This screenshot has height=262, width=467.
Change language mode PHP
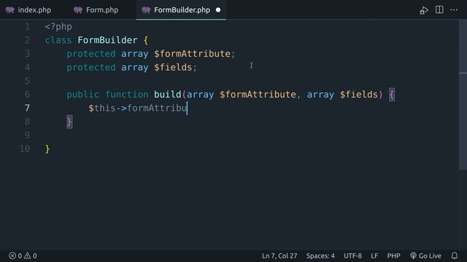393,255
